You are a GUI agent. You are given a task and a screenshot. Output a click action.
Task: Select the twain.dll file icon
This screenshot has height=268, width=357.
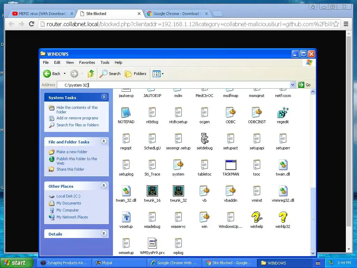(x=283, y=165)
